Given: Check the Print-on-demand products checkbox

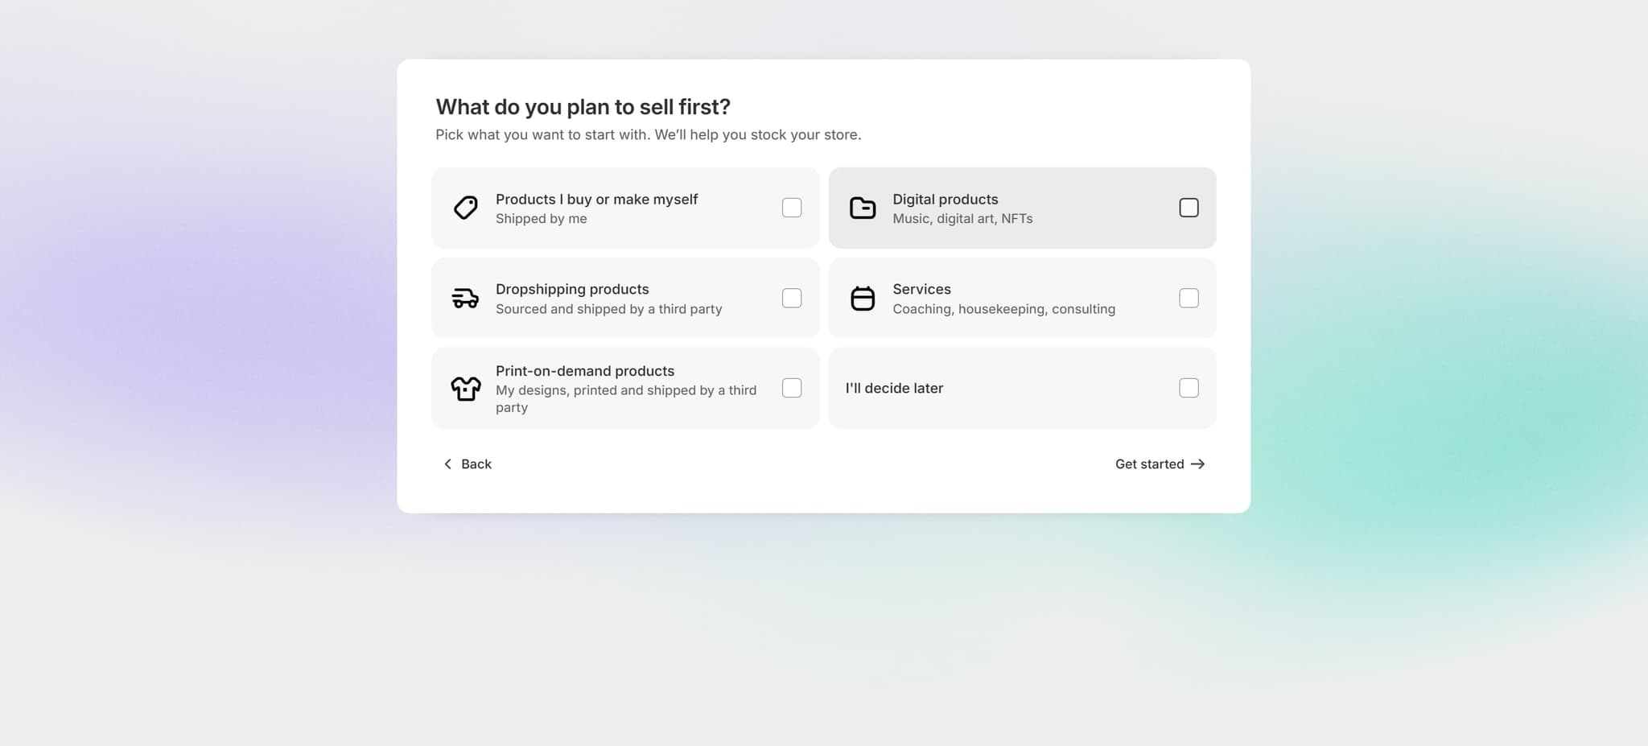Looking at the screenshot, I should 792,388.
